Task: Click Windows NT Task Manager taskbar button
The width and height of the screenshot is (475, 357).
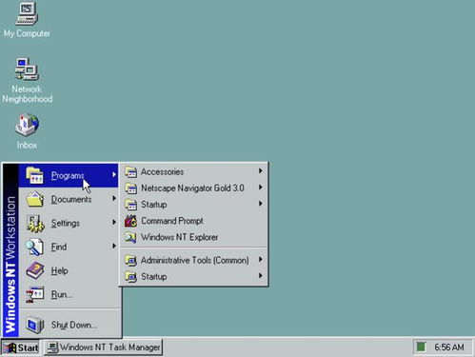Action: (104, 347)
